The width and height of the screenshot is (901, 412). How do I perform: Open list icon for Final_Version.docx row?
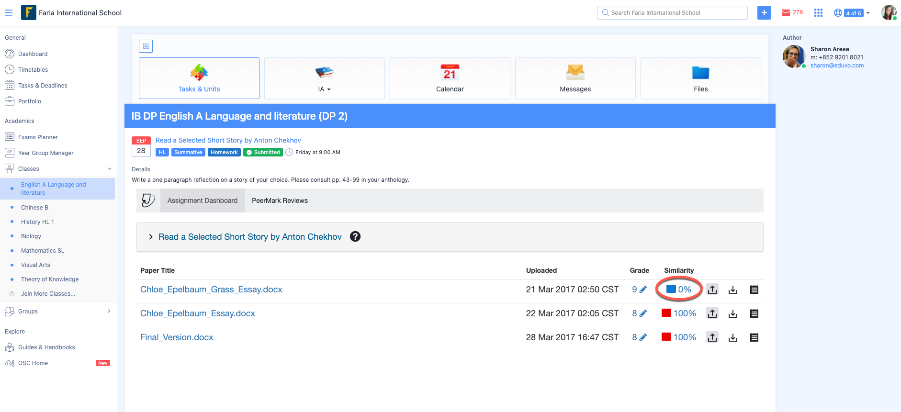(754, 338)
